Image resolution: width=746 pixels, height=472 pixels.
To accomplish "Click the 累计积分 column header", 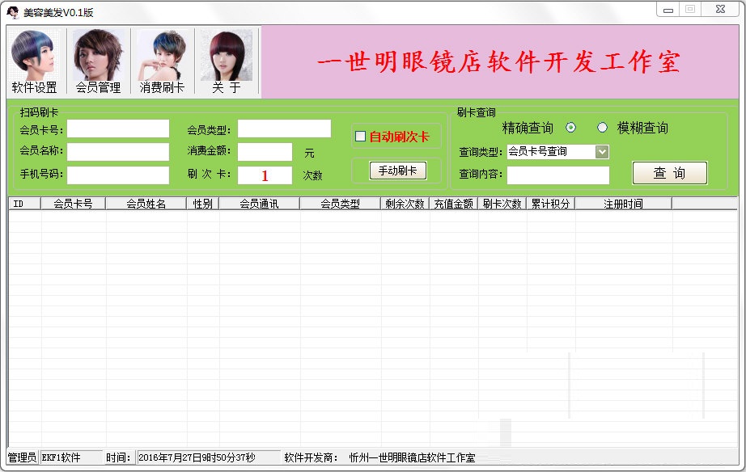I will [x=550, y=204].
